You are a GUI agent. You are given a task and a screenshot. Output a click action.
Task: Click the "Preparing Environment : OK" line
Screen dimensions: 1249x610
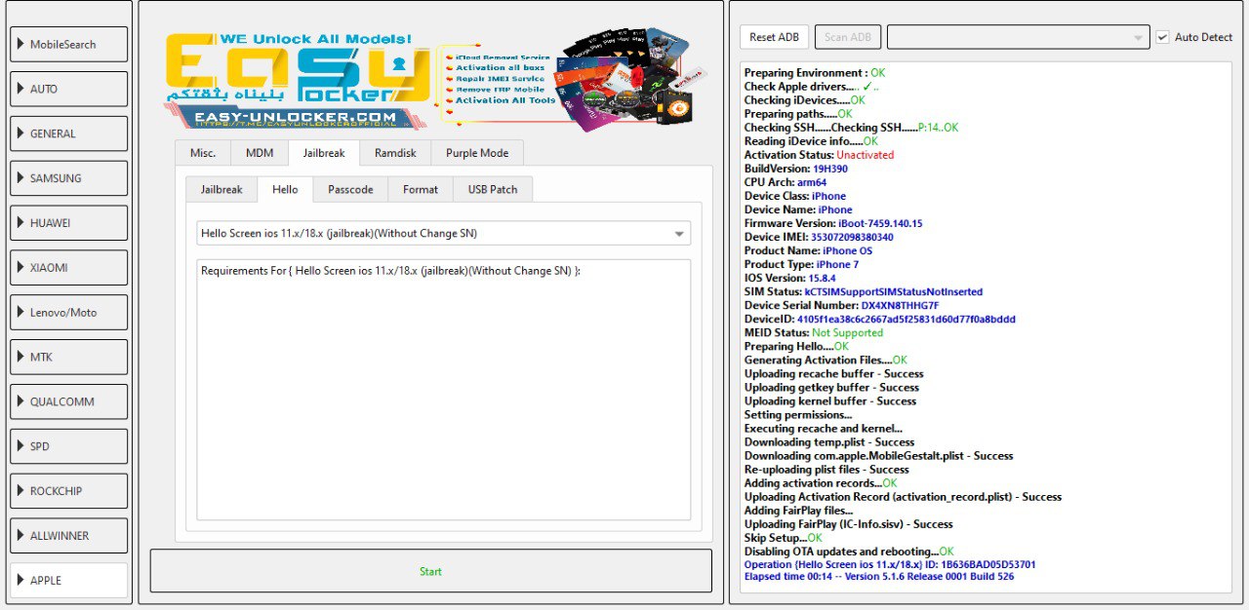(x=815, y=73)
